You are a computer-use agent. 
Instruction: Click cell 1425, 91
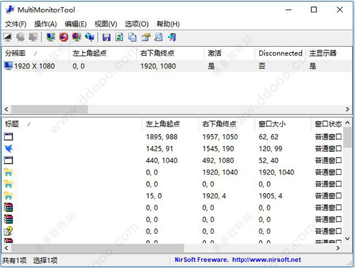point(159,148)
